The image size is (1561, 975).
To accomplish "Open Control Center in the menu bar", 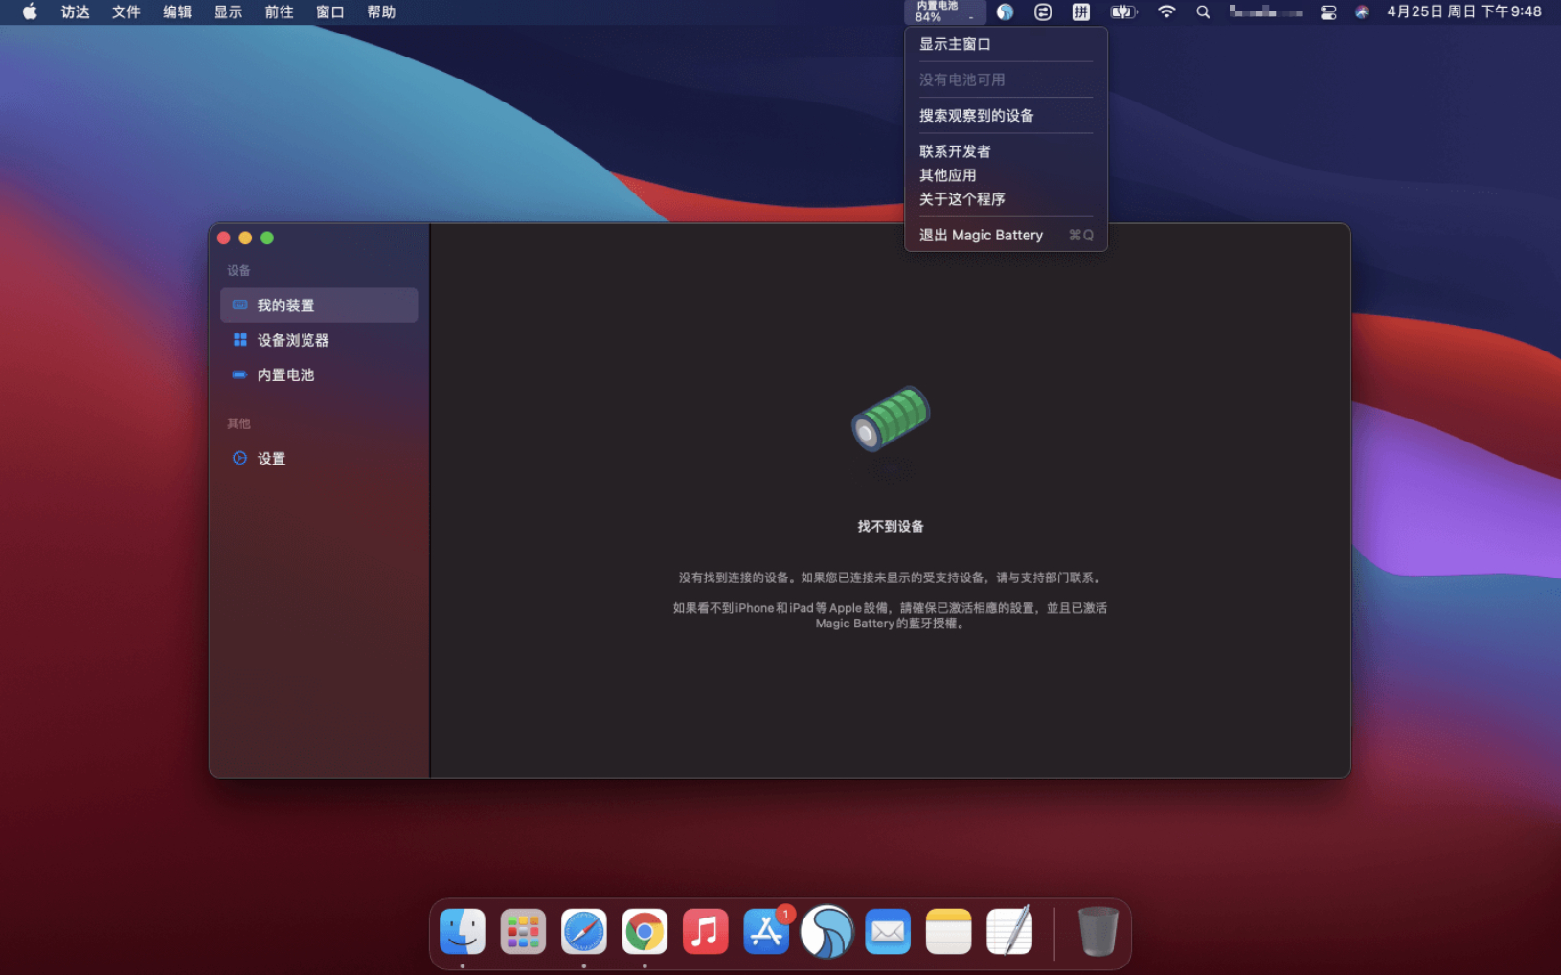I will click(1327, 12).
